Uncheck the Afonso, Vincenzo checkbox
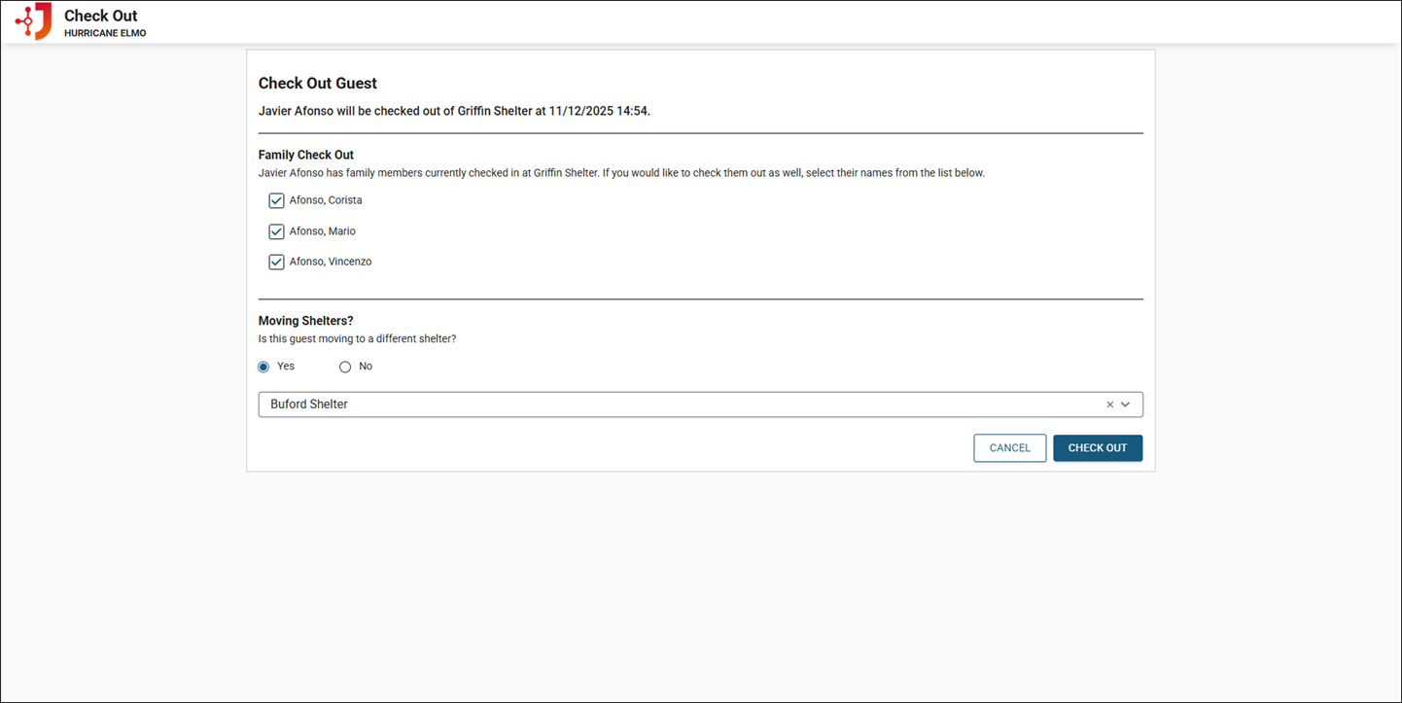Image resolution: width=1402 pixels, height=703 pixels. (276, 262)
